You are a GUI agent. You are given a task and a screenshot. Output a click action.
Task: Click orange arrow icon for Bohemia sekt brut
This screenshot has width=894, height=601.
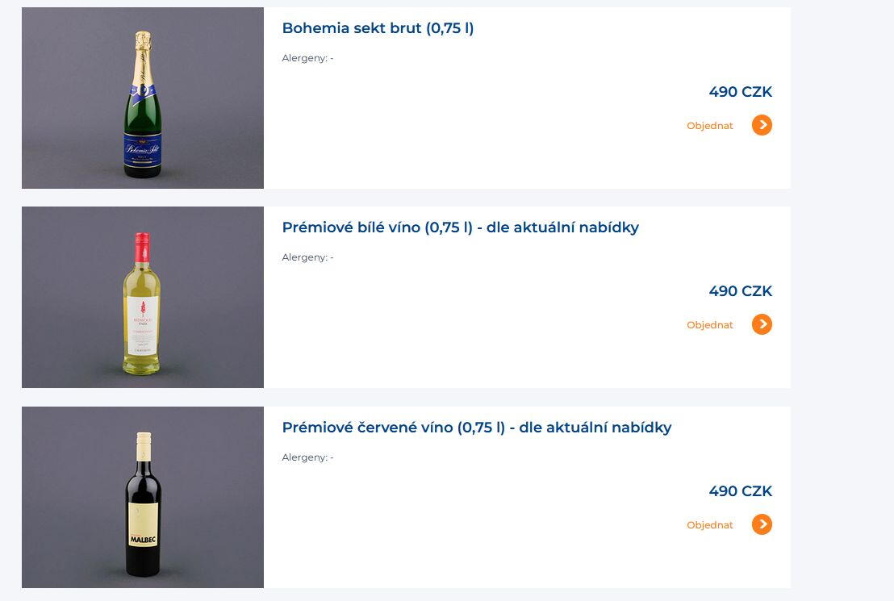coord(762,125)
